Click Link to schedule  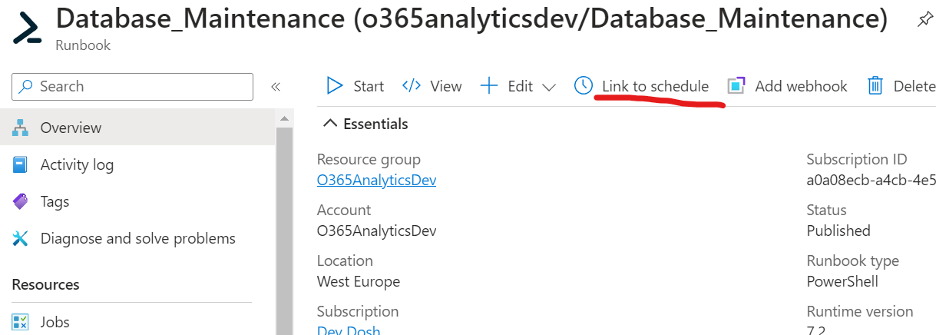click(655, 86)
